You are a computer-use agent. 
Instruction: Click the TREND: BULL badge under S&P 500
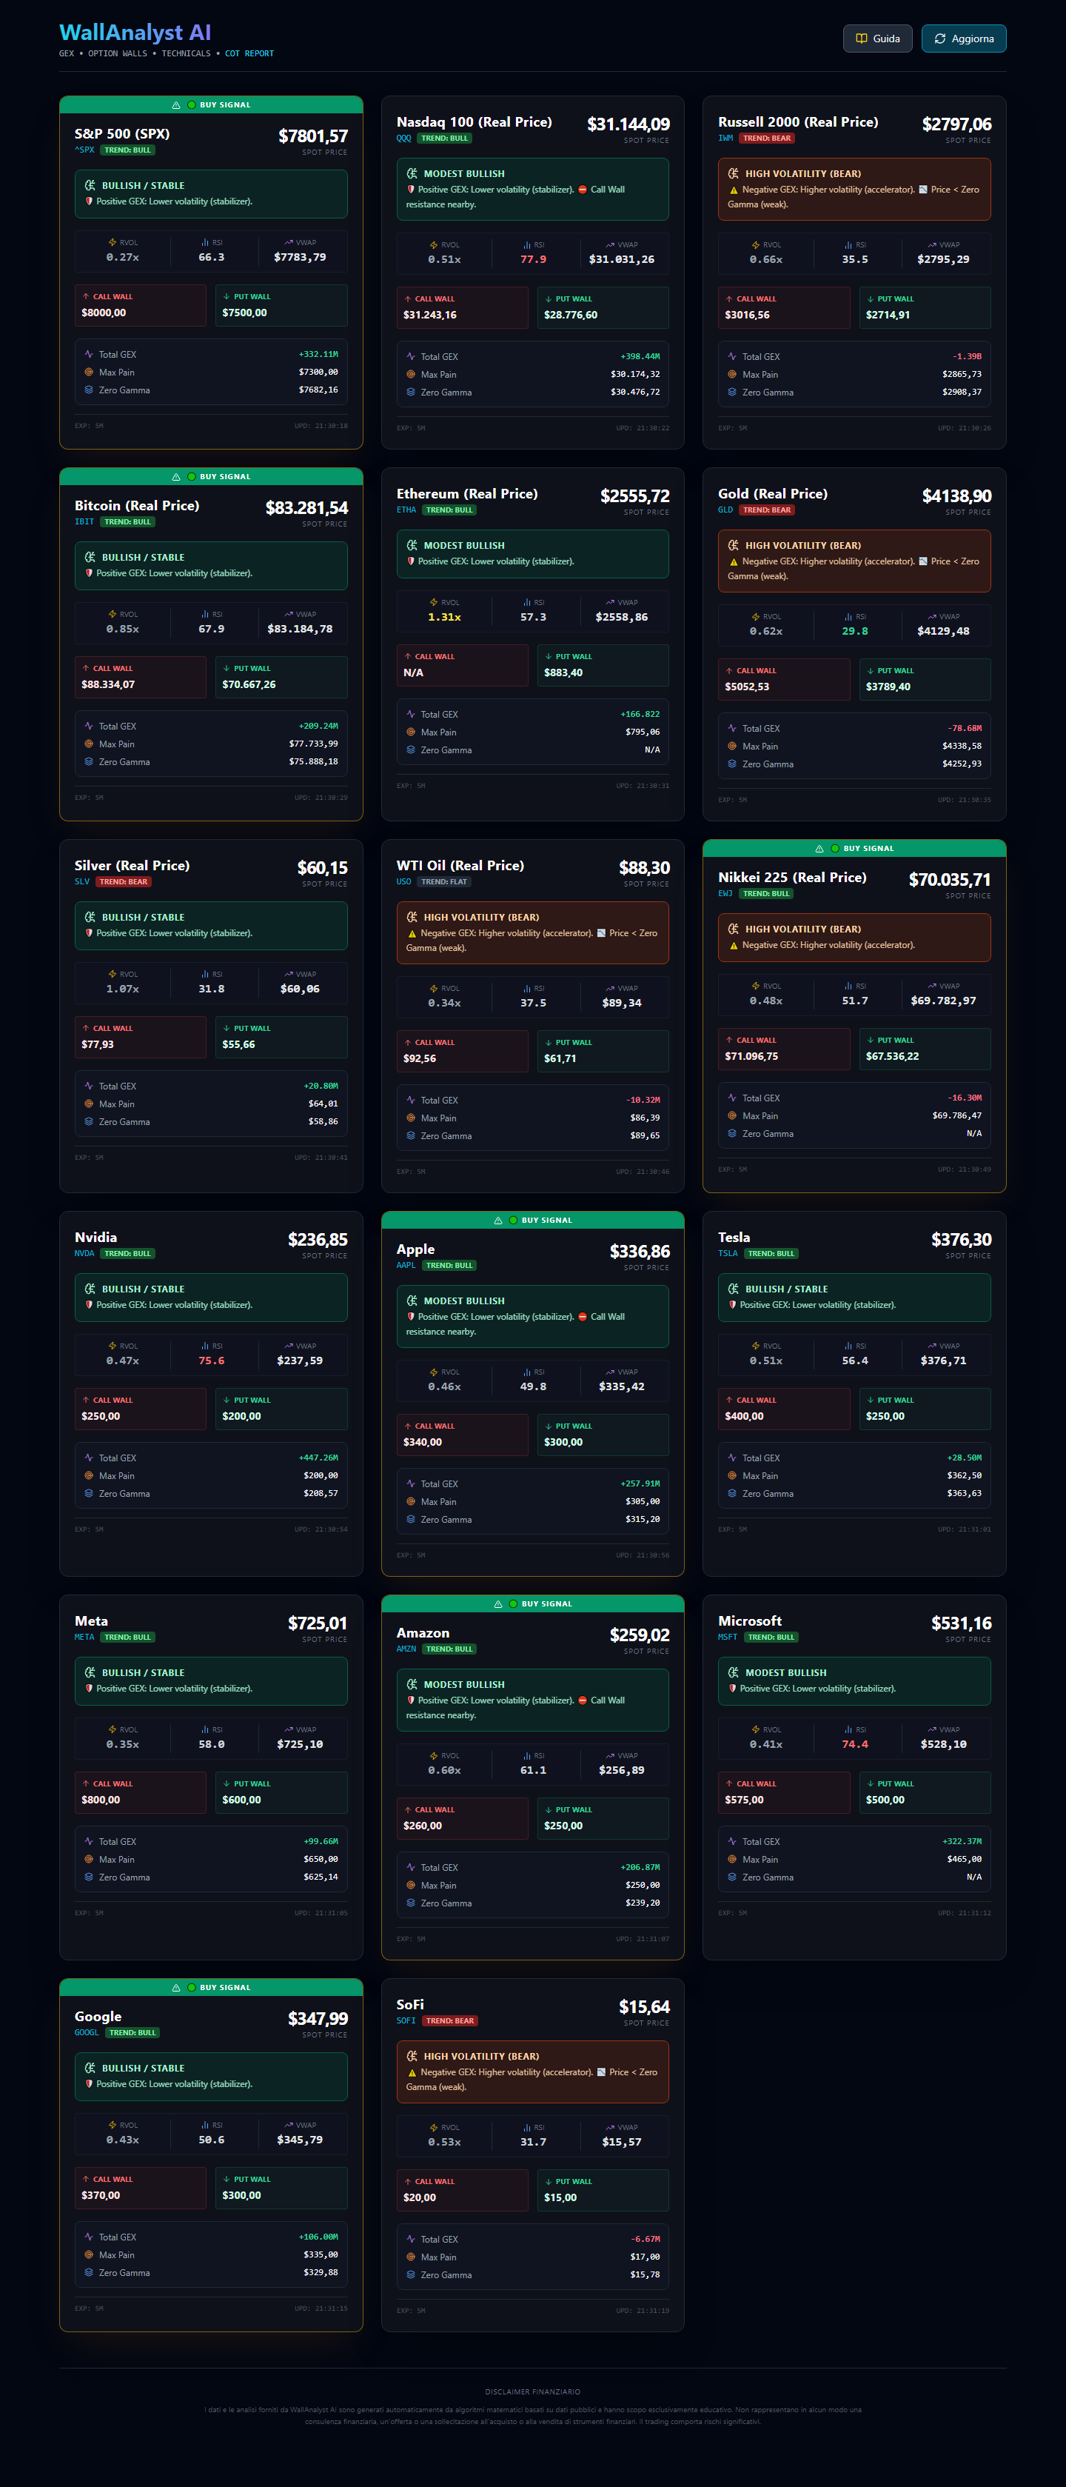pyautogui.click(x=127, y=150)
